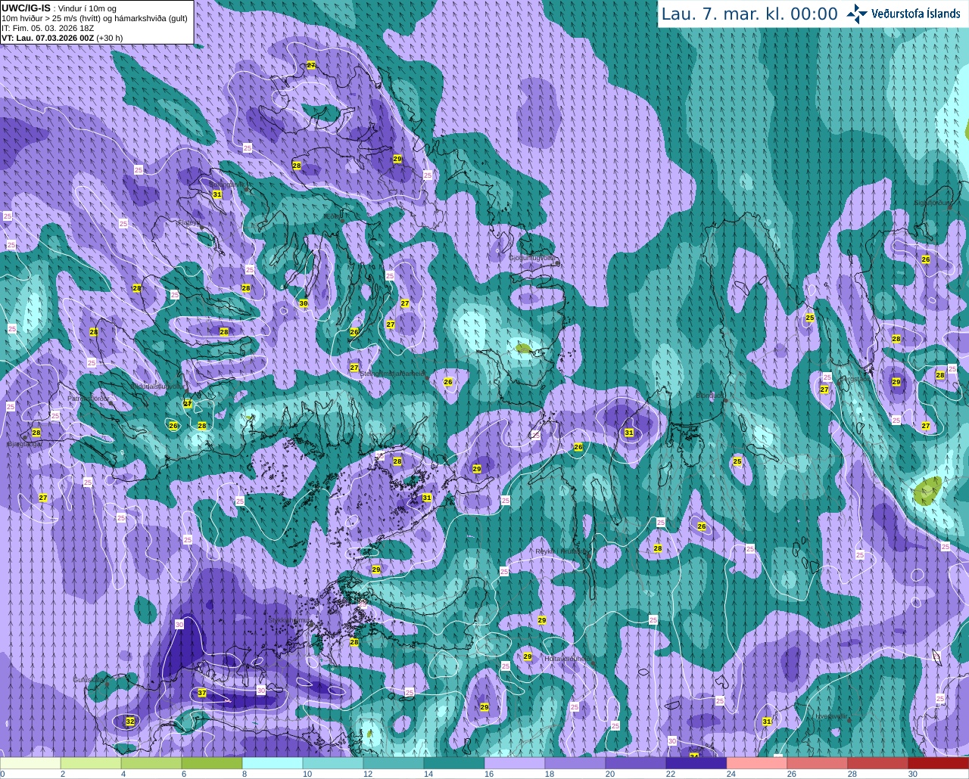Click the yellow 37 gust maximum label
Screen dimensions: 969x779
point(202,693)
